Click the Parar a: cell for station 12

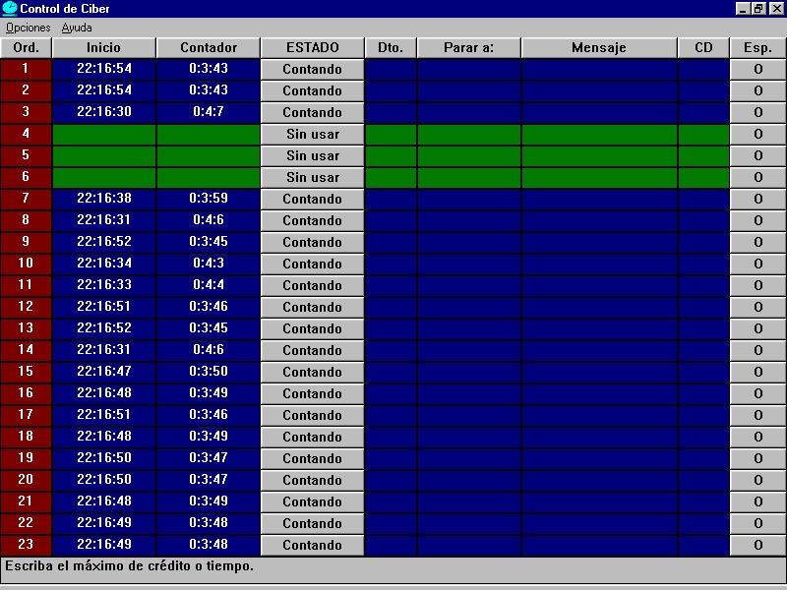pyautogui.click(x=468, y=307)
